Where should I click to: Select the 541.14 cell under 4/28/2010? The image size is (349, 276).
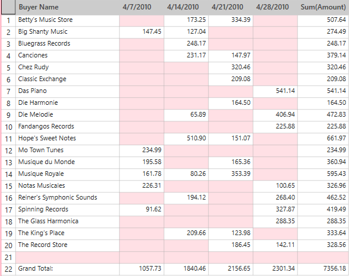[x=275, y=91]
